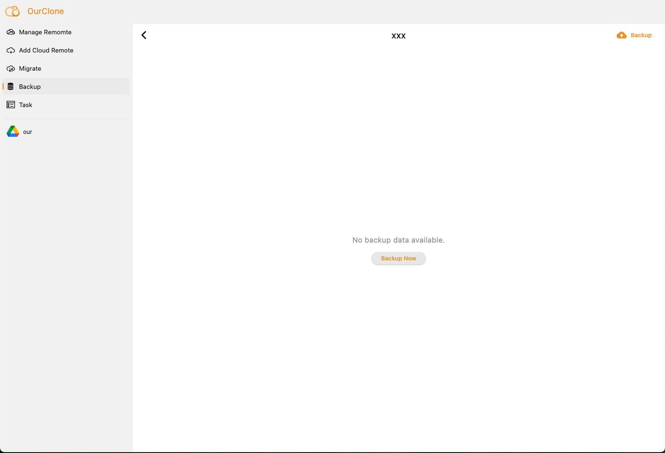Select Backup in the sidebar
Image resolution: width=665 pixels, height=453 pixels.
(66, 87)
